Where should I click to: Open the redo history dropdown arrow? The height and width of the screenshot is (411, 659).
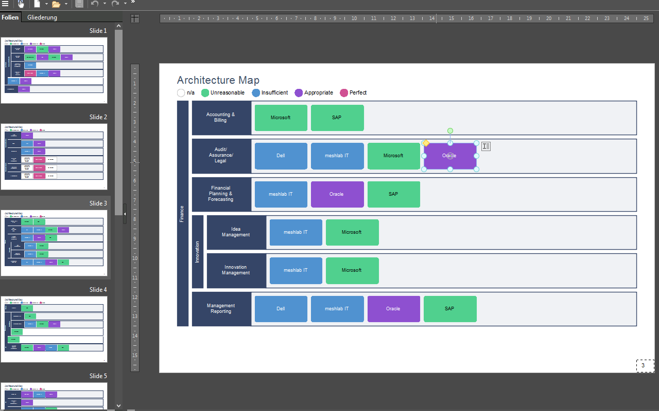[125, 4]
